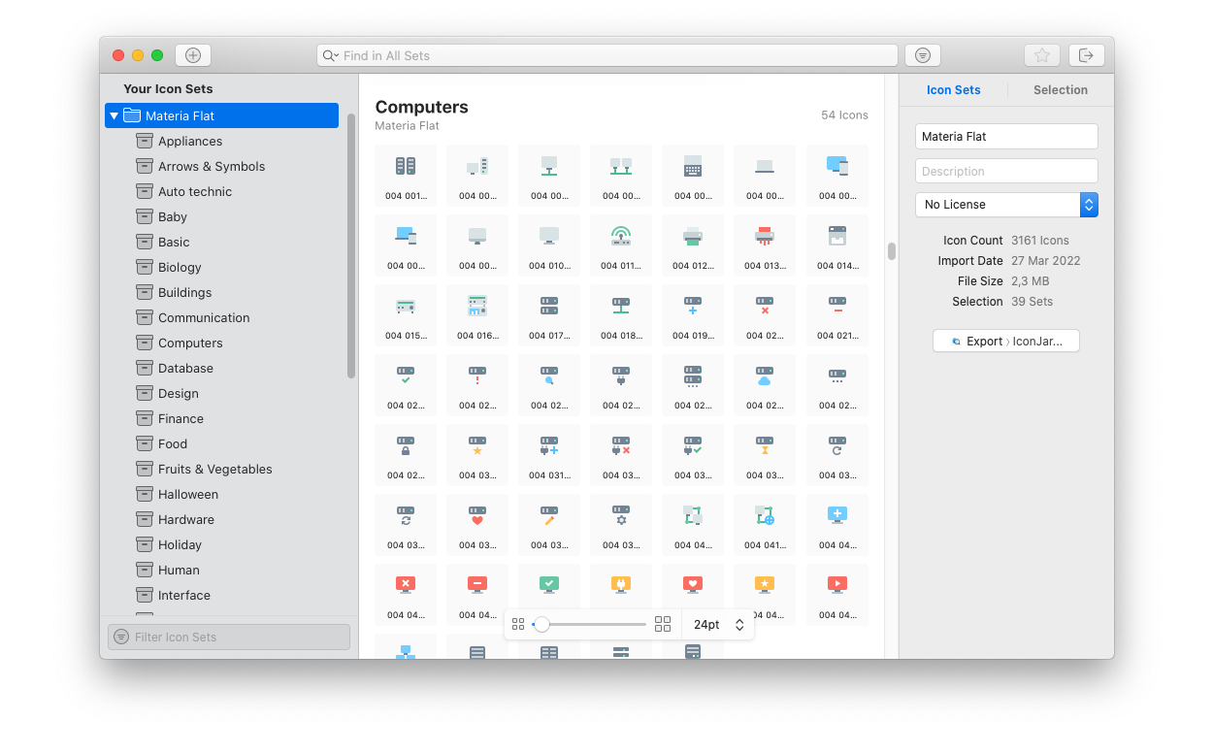Screen dimensions: 1213x752
Task: Collapse the Materia Flat set disclosure triangle
Action: (x=115, y=114)
